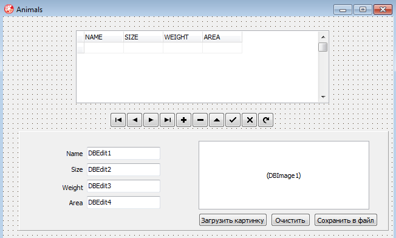Select empty cell under WEIGHT column

tap(183, 48)
